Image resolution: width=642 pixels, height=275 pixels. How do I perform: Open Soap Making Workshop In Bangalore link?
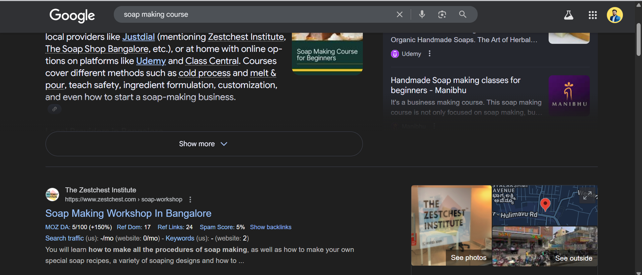pyautogui.click(x=128, y=213)
